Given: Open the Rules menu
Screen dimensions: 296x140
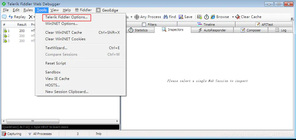Looking at the screenshot, I should point(28,10).
